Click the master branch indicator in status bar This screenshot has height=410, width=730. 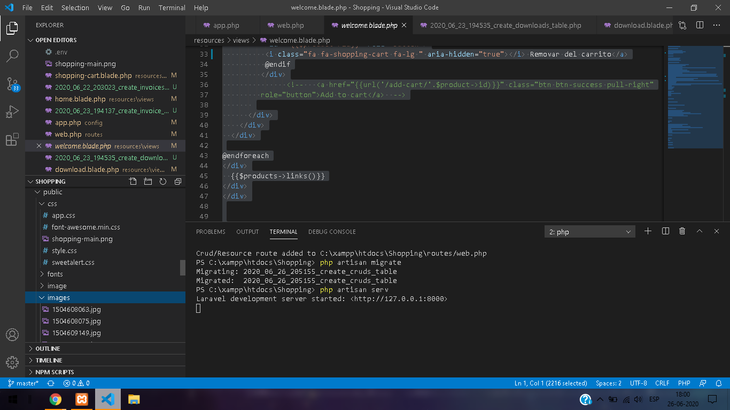click(x=24, y=383)
